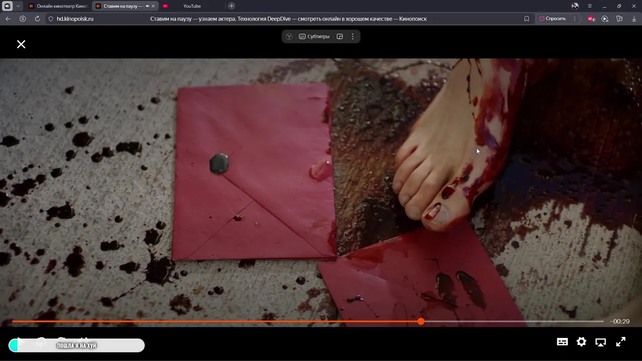Click the Yandex neural translation icon in the video toolbar
The height and width of the screenshot is (361, 642).
pyautogui.click(x=289, y=37)
